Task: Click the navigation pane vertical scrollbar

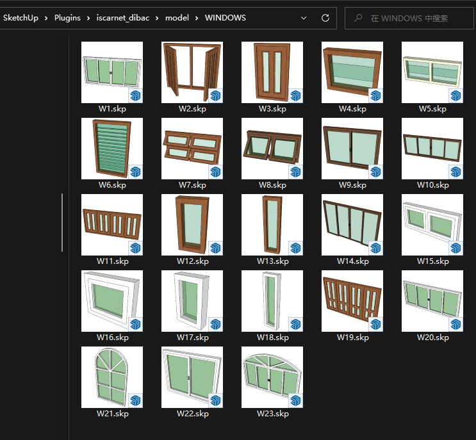Action: [62, 222]
